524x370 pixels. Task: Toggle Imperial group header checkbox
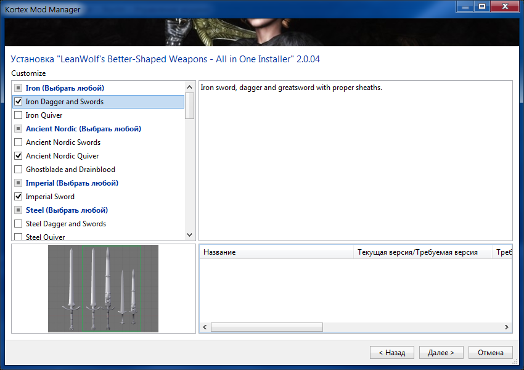coord(18,183)
